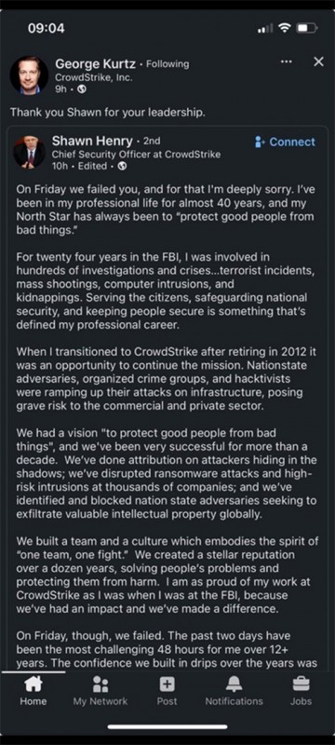The width and height of the screenshot is (335, 745).
Task: Tap the iOS home indicator bar
Action: [x=167, y=726]
